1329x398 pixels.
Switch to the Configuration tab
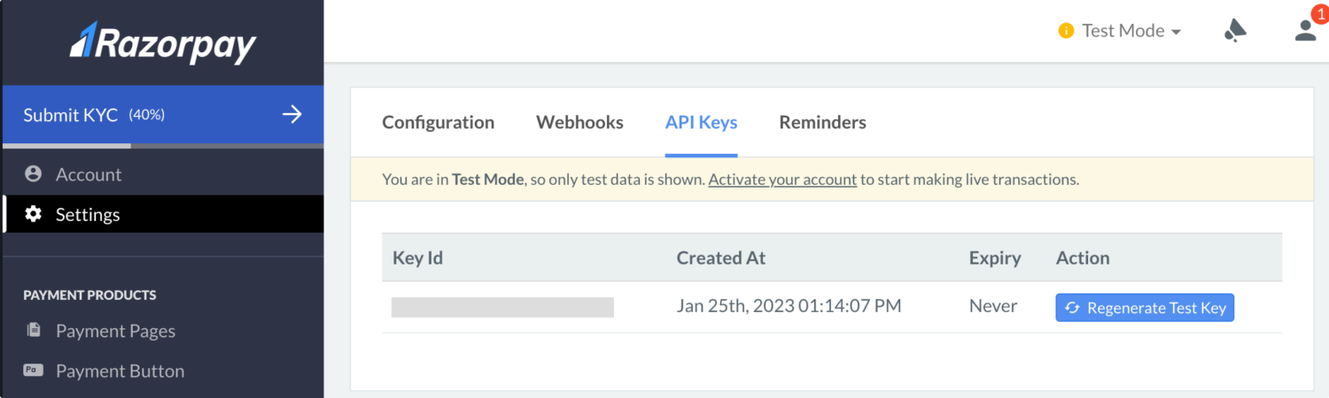tap(439, 122)
